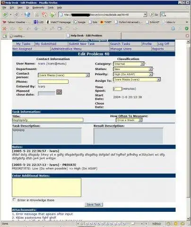Open the Edit menu
The width and height of the screenshot is (191, 227).
pyautogui.click(x=12, y=8)
